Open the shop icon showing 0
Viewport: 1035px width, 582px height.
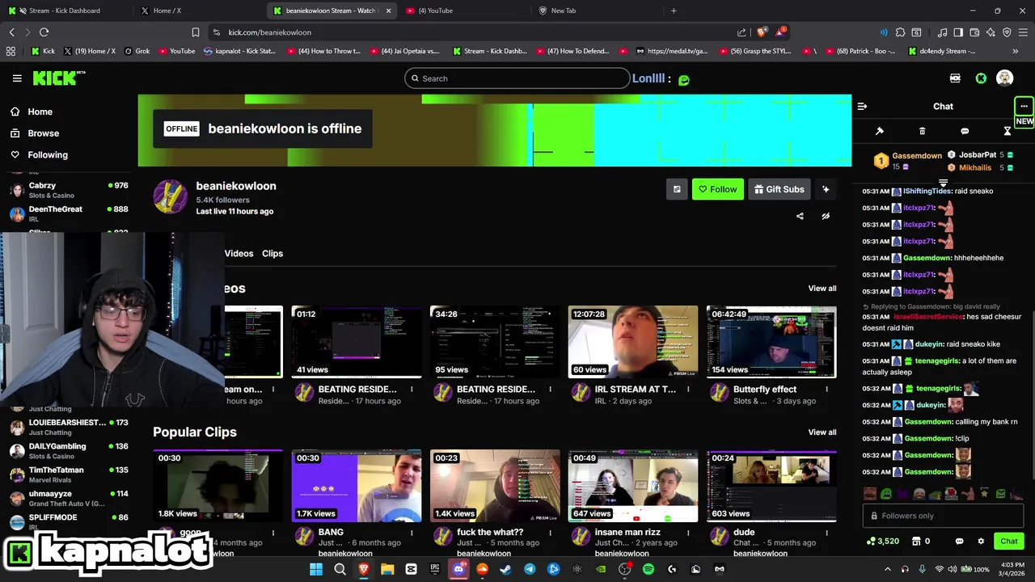922,541
